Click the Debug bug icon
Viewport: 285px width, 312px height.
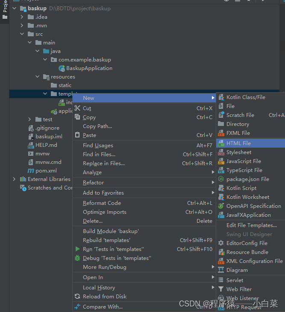tap(77, 258)
